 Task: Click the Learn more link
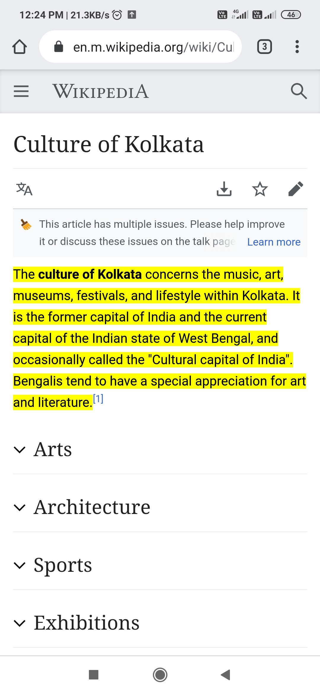coord(274,242)
